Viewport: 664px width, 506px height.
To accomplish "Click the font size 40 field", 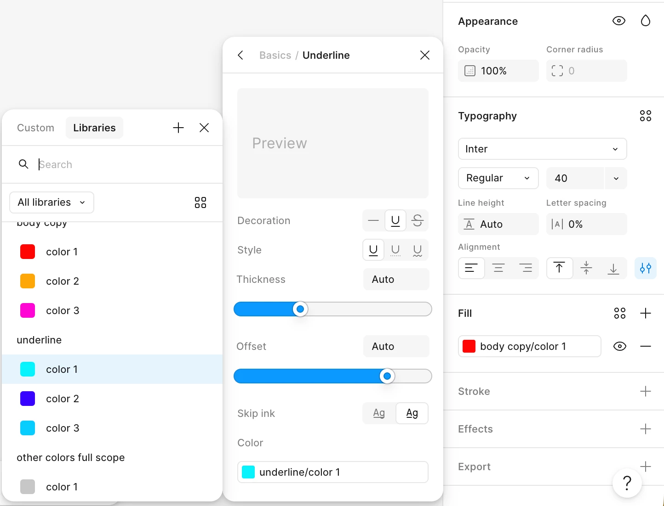I will point(575,178).
